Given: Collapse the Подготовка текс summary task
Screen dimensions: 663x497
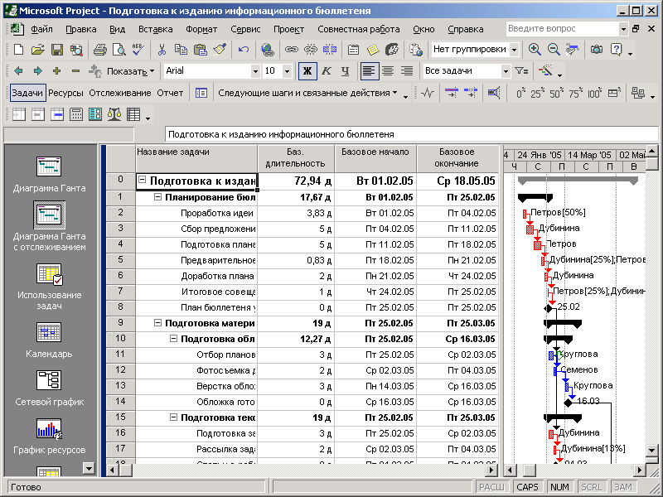Looking at the screenshot, I should pyautogui.click(x=173, y=417).
